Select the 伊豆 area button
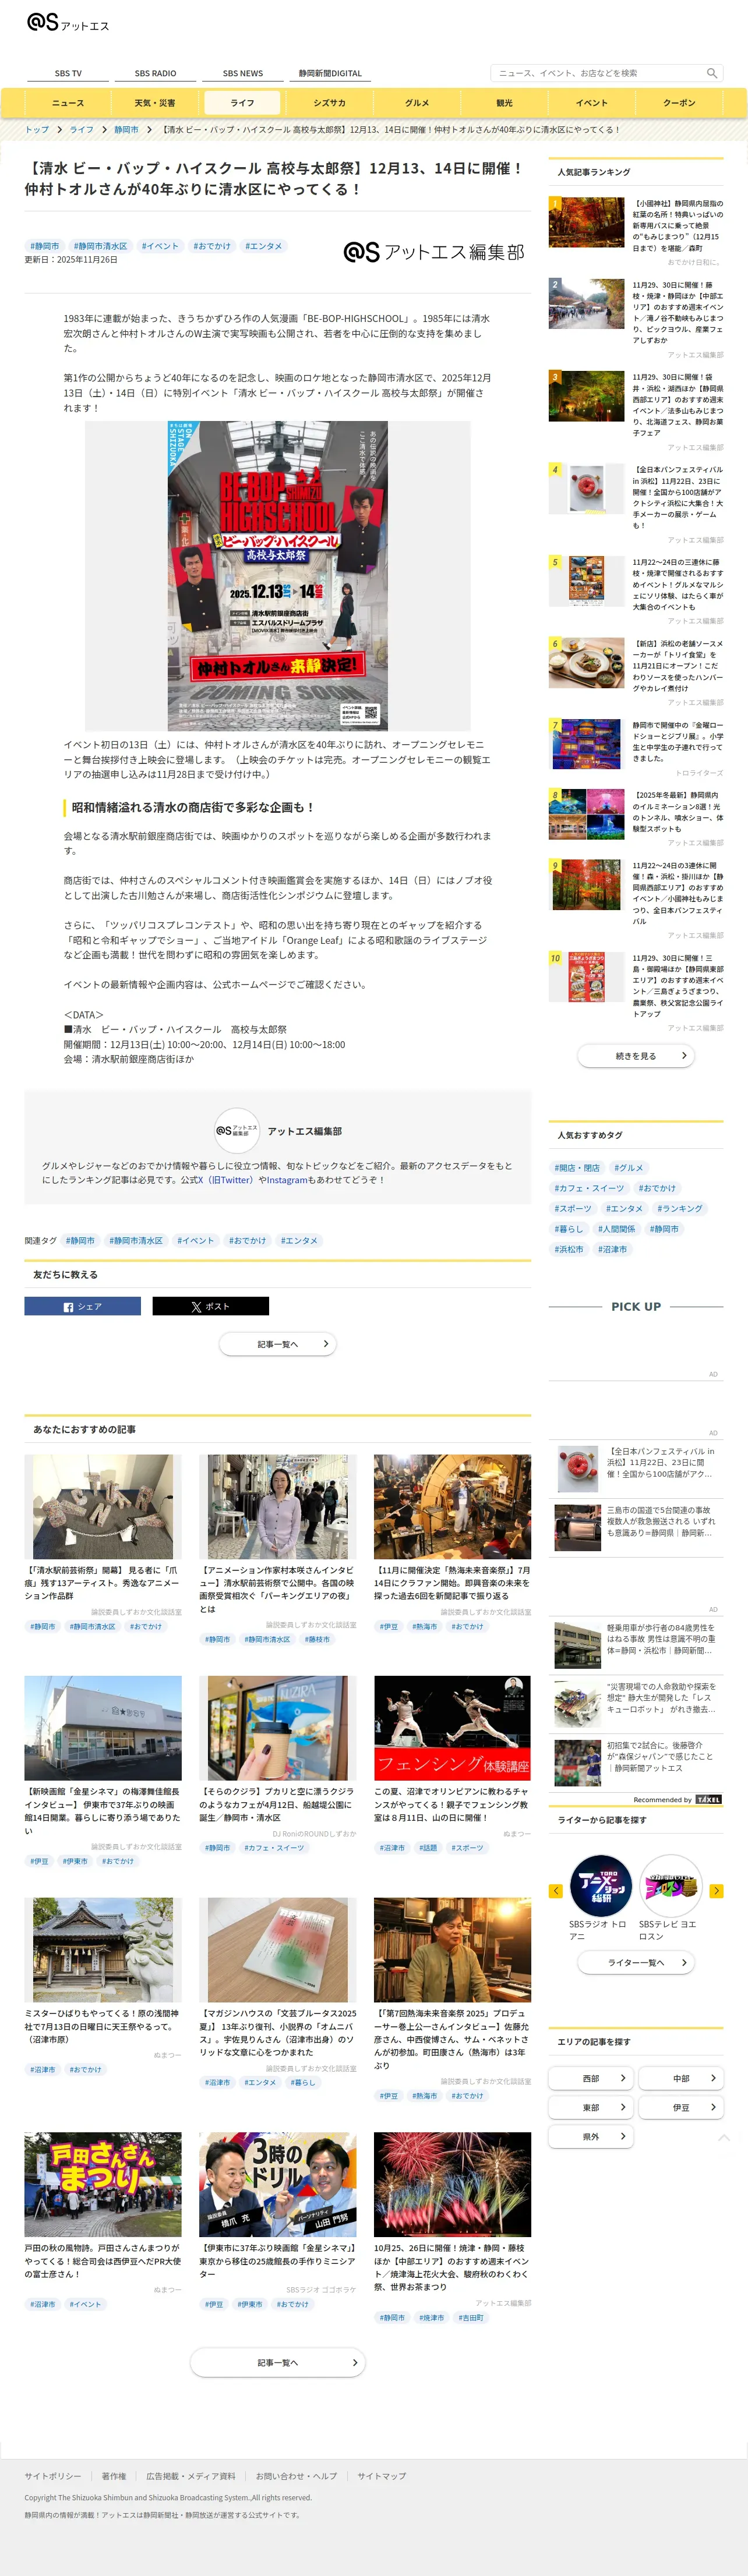Viewport: 748px width, 2576px height. coord(681,2107)
